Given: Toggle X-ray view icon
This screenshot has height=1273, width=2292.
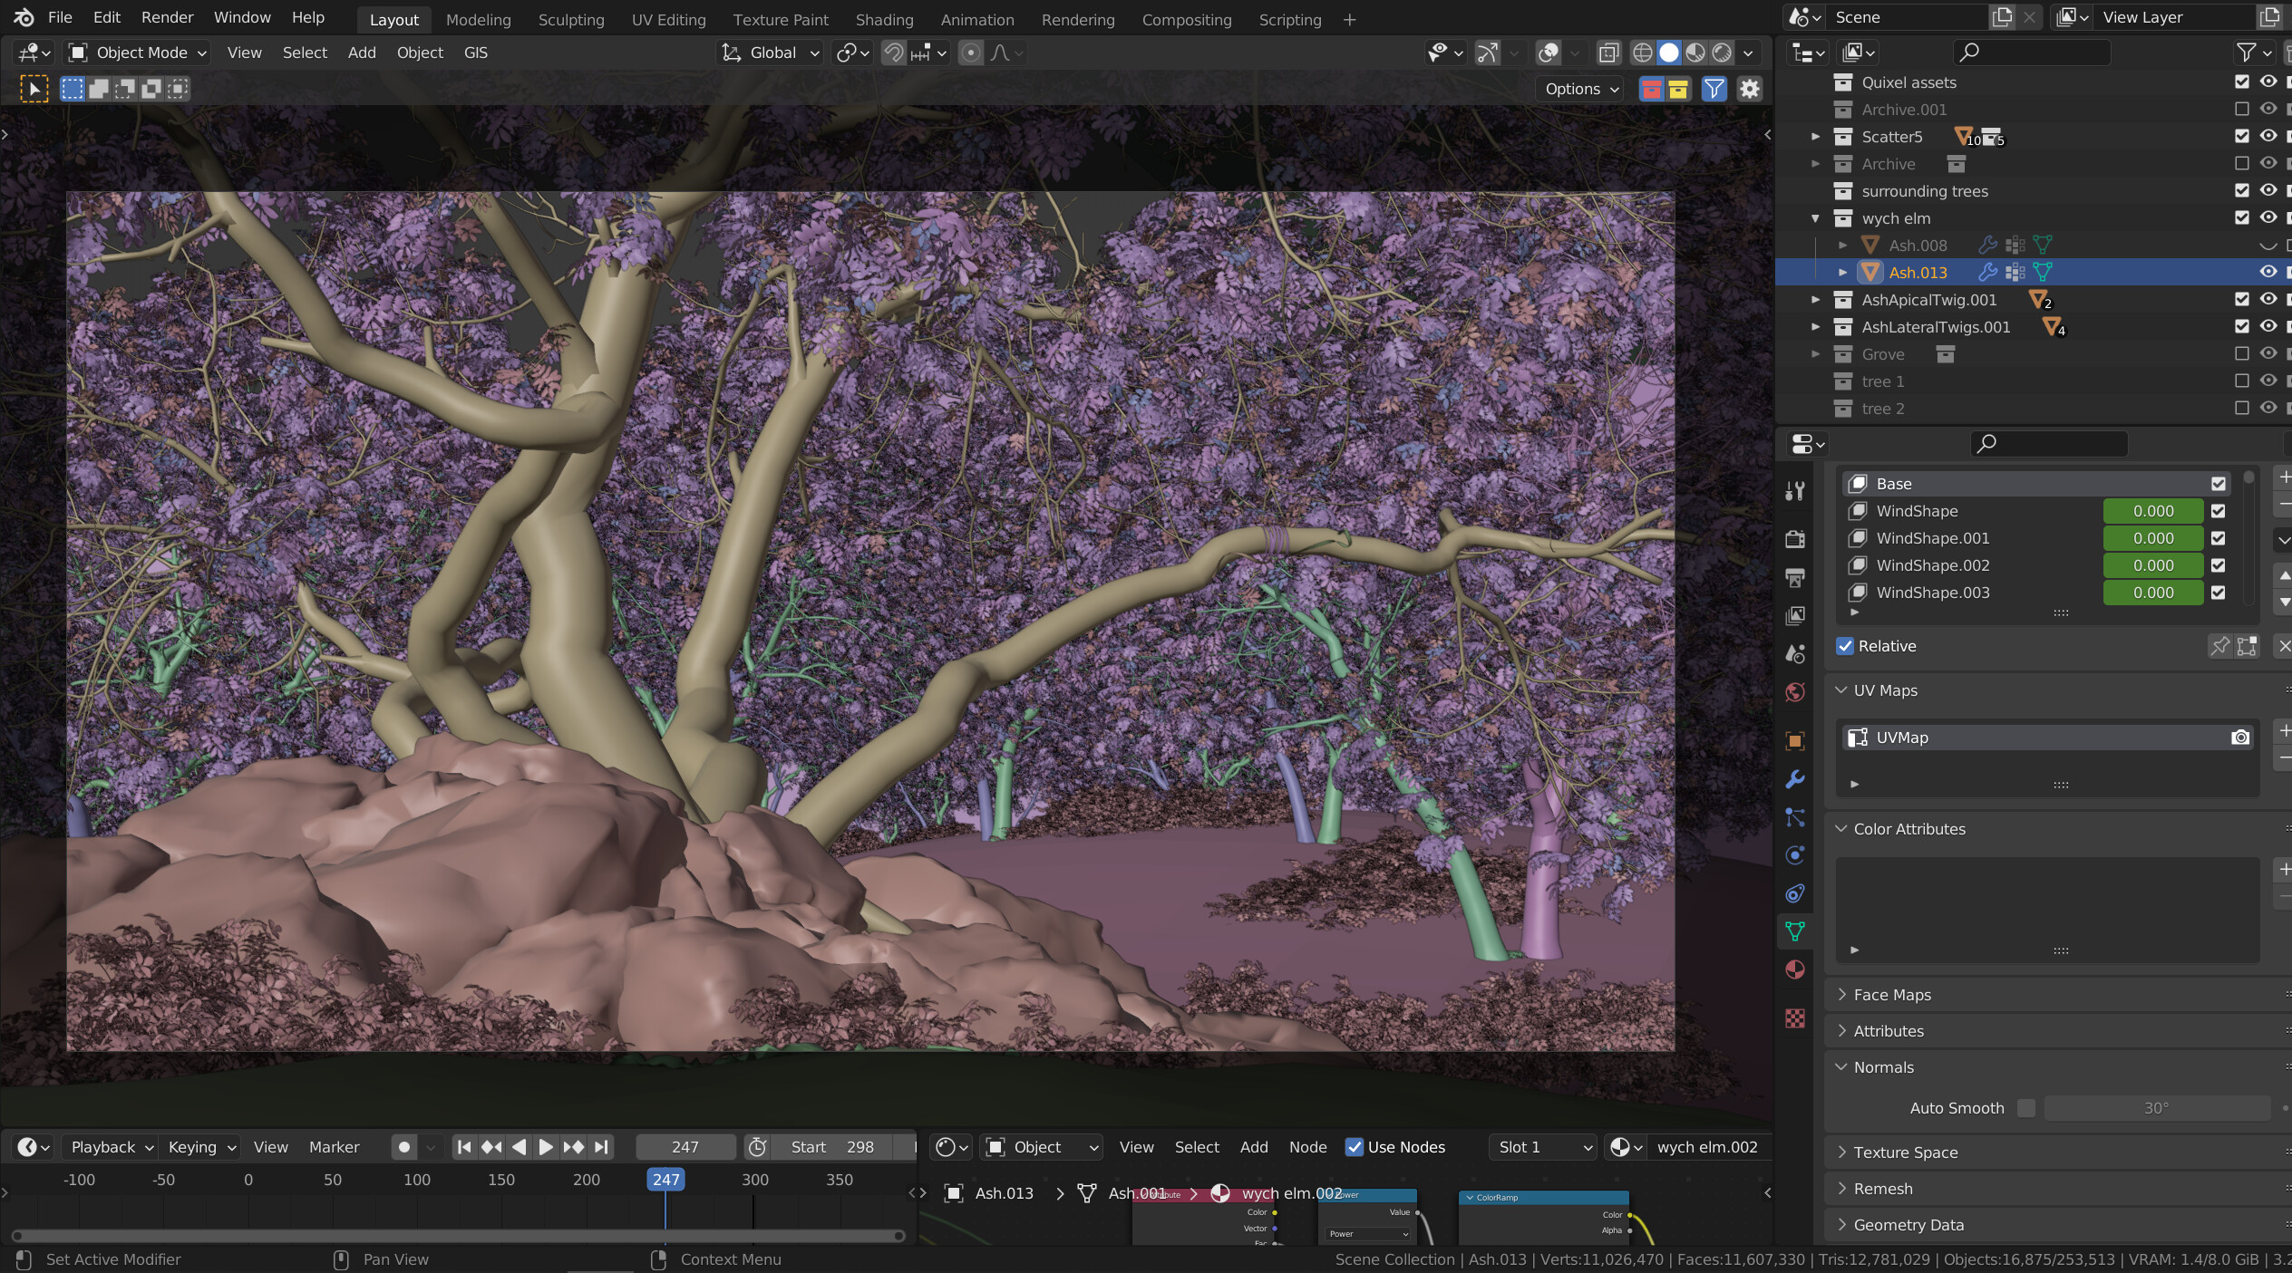Looking at the screenshot, I should pos(1608,53).
